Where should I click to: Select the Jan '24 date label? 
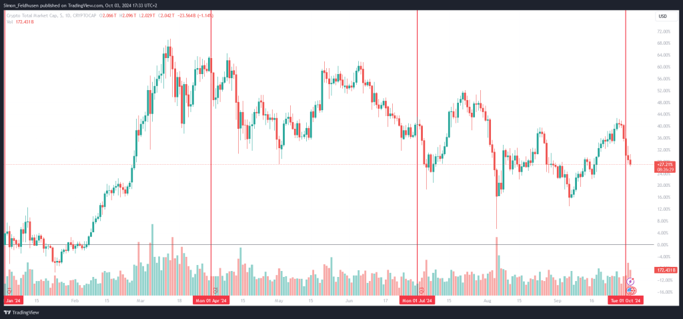click(x=13, y=301)
